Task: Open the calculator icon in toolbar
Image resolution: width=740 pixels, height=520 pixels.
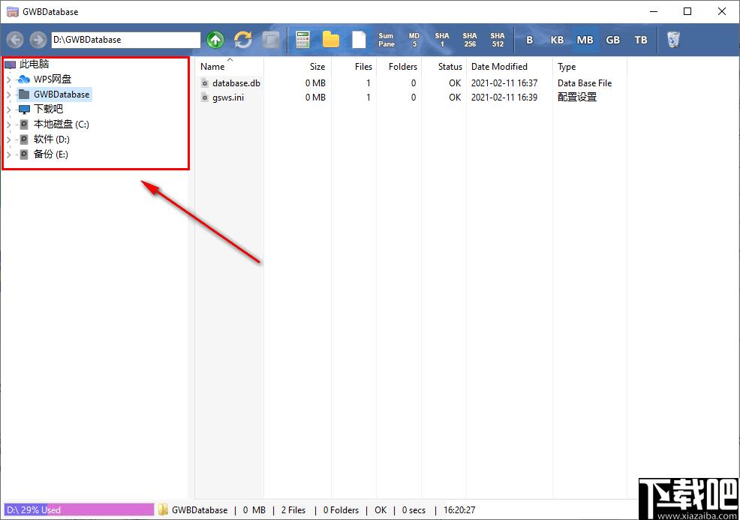Action: coord(302,40)
